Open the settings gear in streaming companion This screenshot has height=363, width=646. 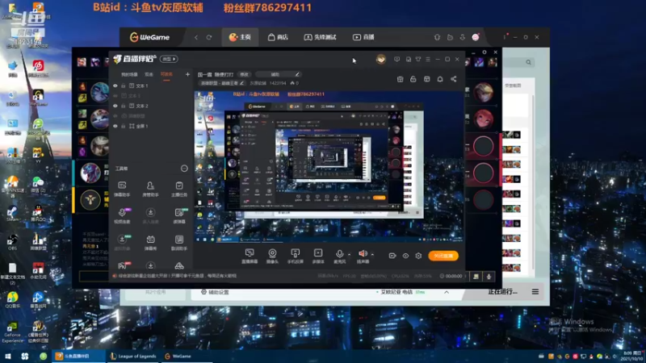click(418, 256)
